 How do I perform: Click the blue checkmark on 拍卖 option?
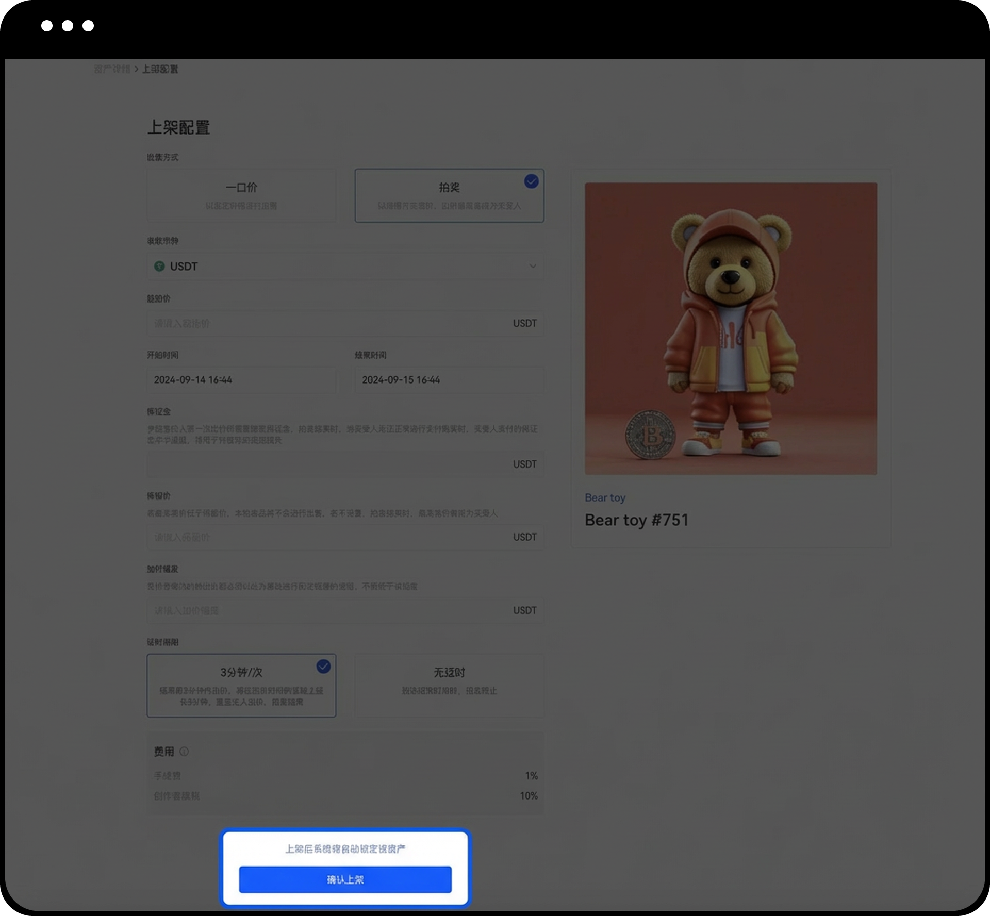tap(531, 181)
